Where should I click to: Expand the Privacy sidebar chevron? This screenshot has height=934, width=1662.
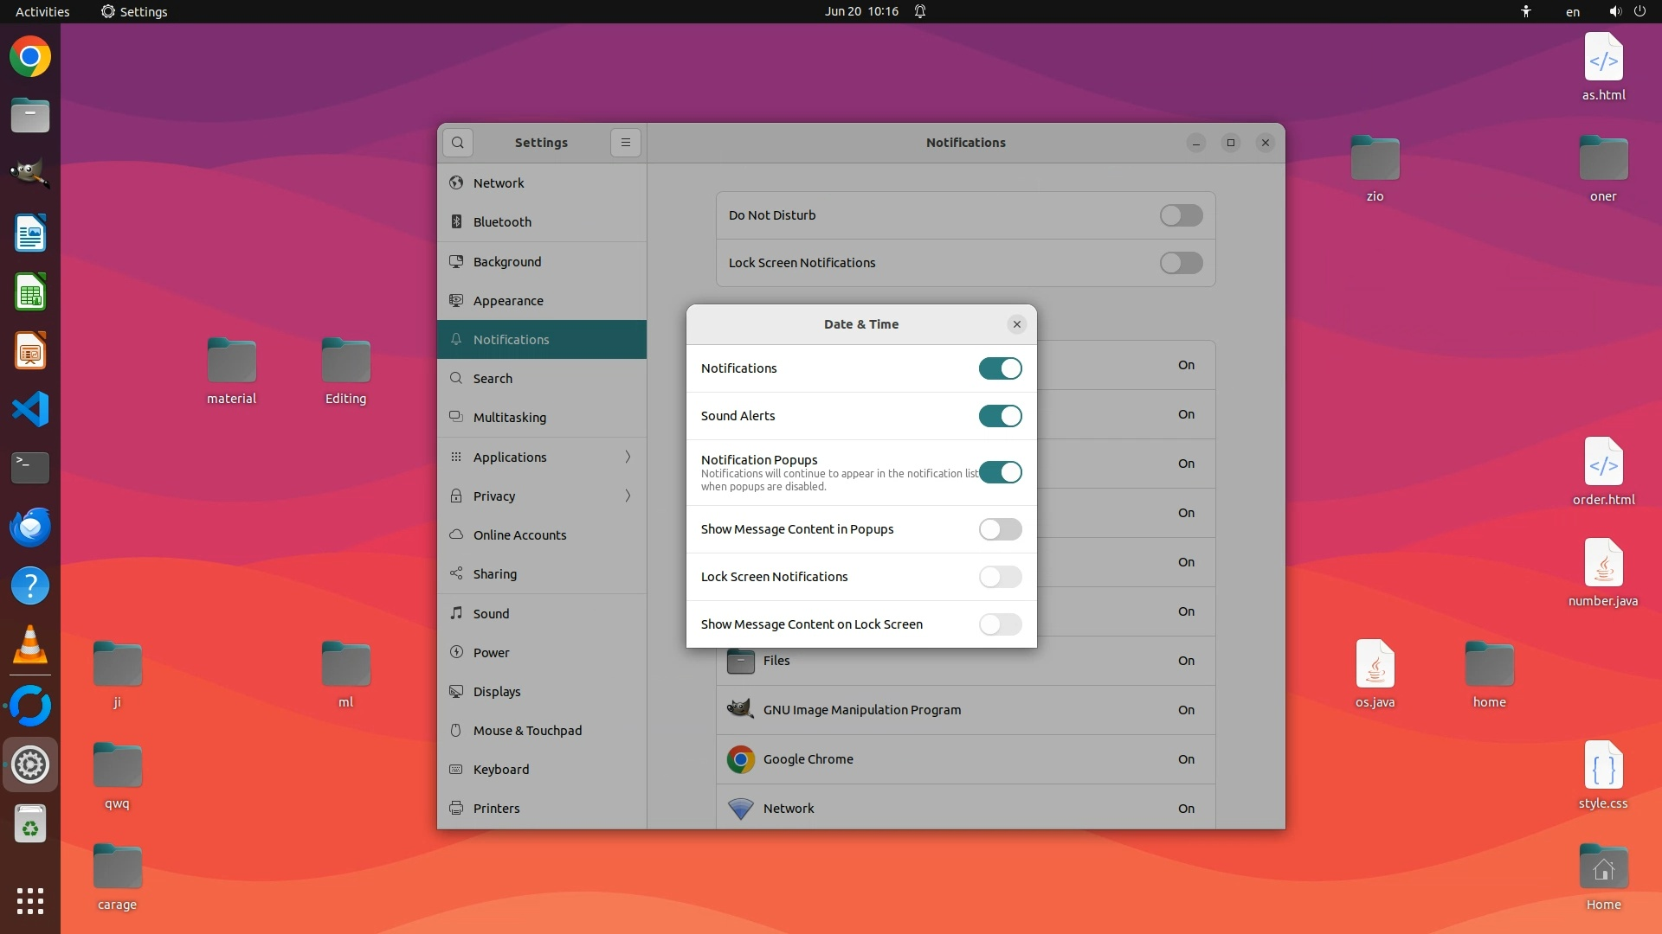click(628, 496)
